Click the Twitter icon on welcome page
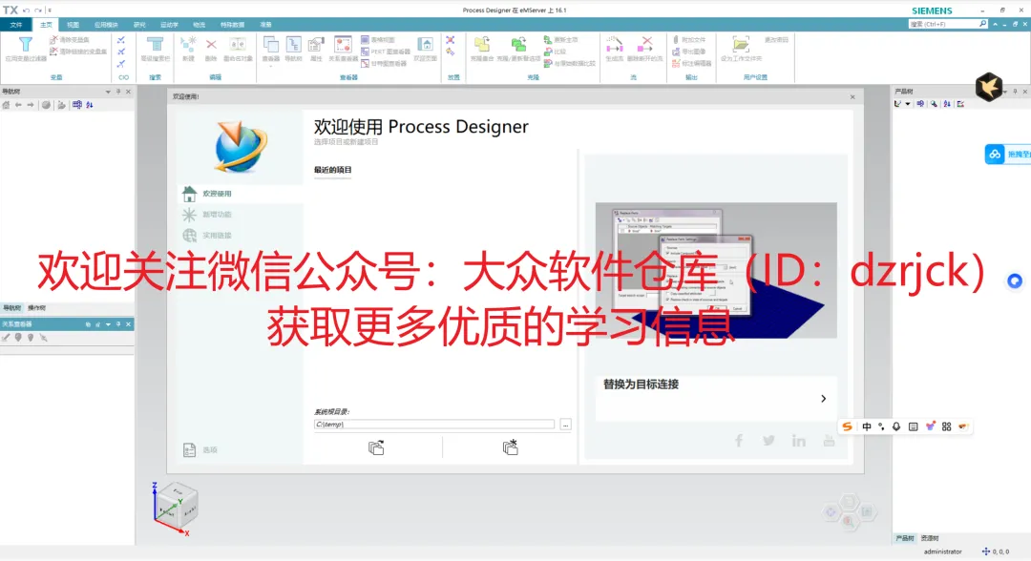This screenshot has height=561, width=1031. pyautogui.click(x=768, y=440)
